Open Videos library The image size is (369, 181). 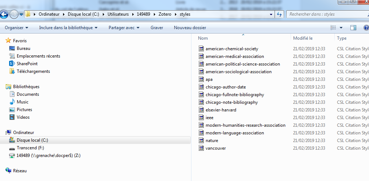coord(23,117)
